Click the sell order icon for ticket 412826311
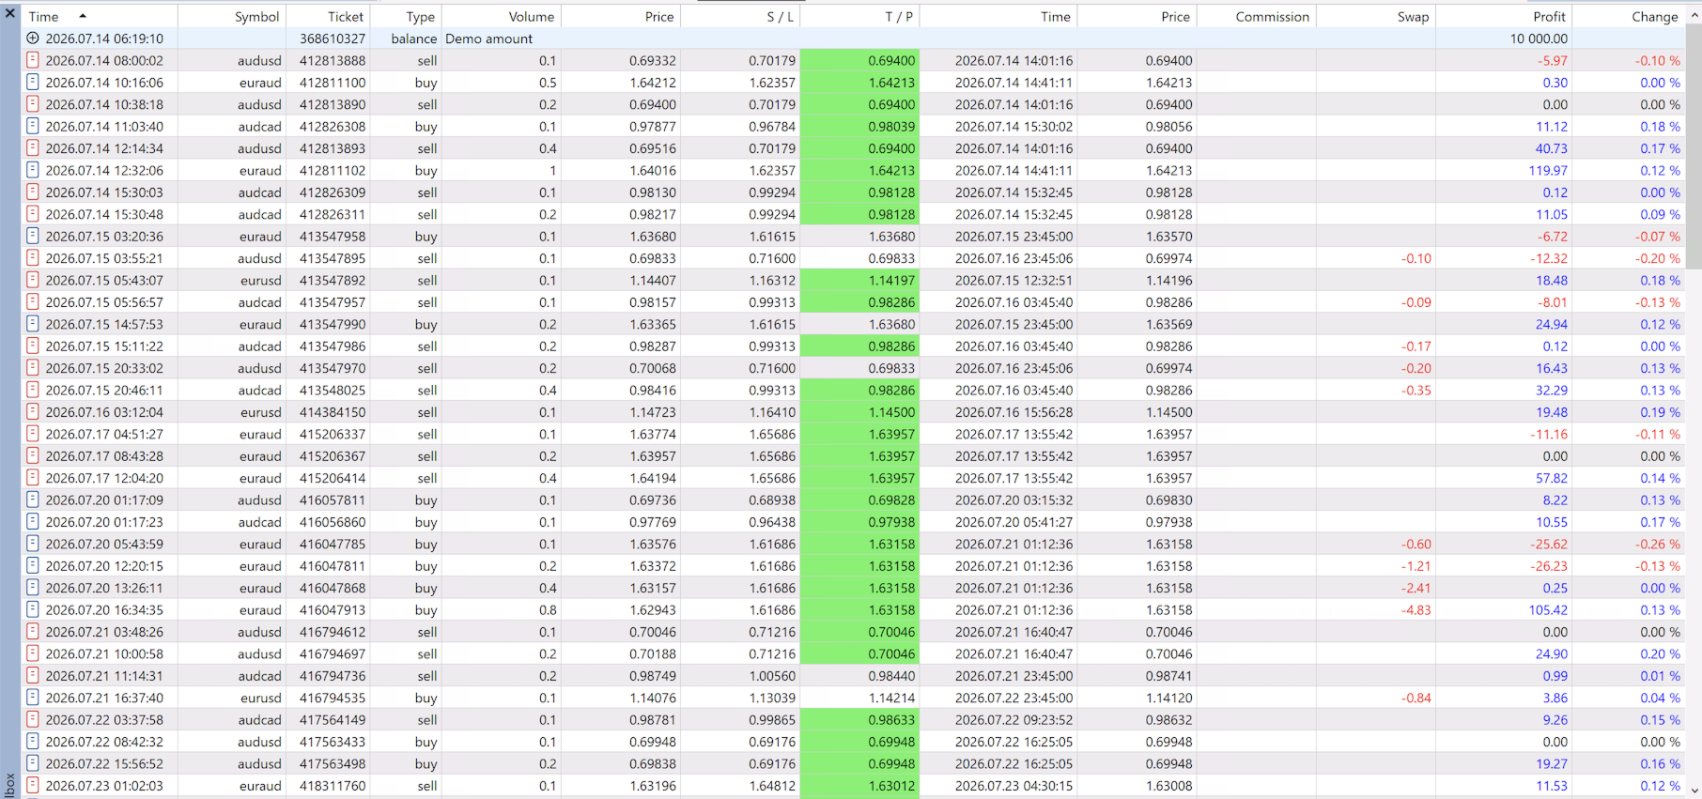 33,214
